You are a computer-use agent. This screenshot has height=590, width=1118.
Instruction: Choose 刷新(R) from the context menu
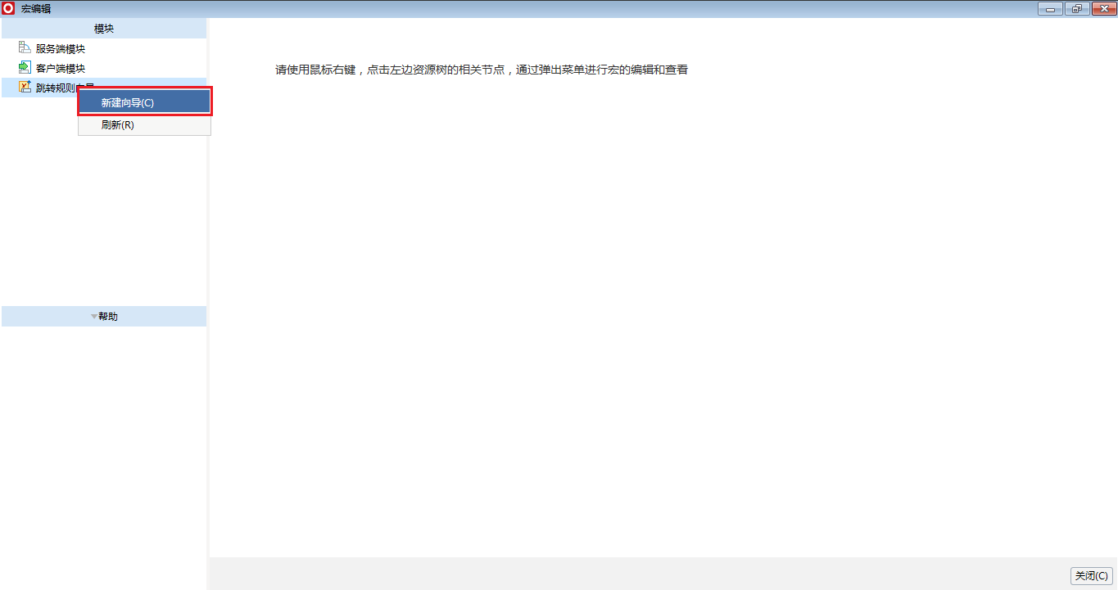point(144,125)
